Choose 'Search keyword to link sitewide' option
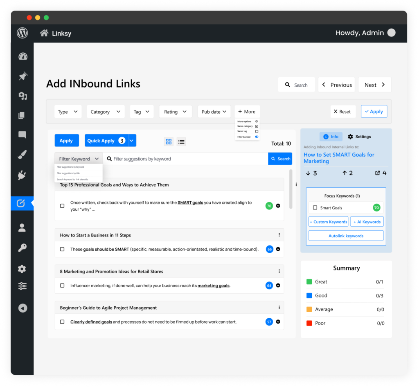 [x=79, y=180]
